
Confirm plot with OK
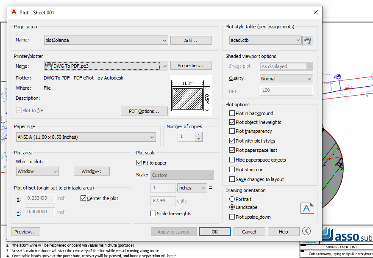tap(215, 232)
